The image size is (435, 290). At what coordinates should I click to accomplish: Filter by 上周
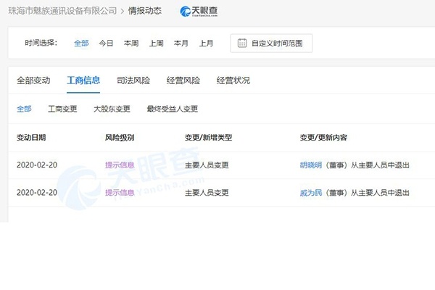[x=156, y=43]
